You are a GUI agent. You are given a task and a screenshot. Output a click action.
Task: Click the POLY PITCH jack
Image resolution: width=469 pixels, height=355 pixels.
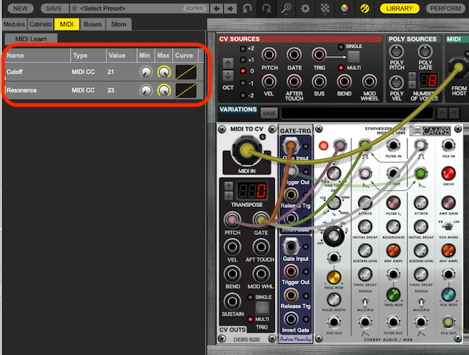point(397,52)
